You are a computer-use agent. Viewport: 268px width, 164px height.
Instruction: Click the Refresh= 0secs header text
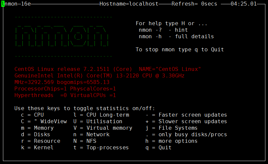point(194,4)
